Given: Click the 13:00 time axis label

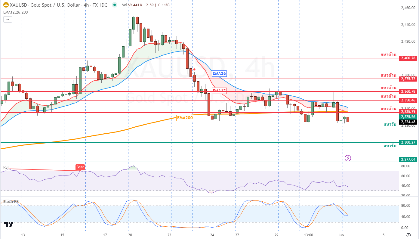Looking at the screenshot, I should click(309, 235).
